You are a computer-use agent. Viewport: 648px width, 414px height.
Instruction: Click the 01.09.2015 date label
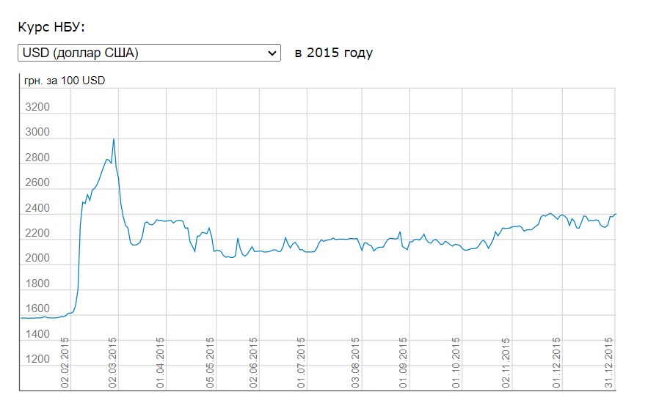403,362
